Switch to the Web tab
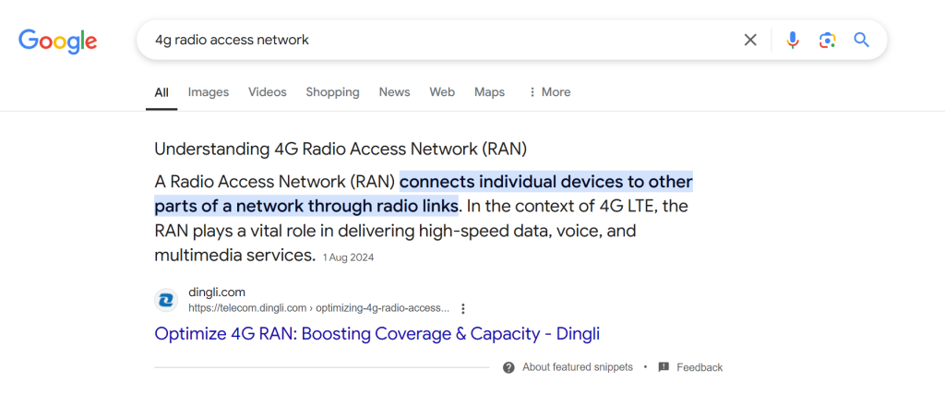This screenshot has height=406, width=945. click(442, 92)
